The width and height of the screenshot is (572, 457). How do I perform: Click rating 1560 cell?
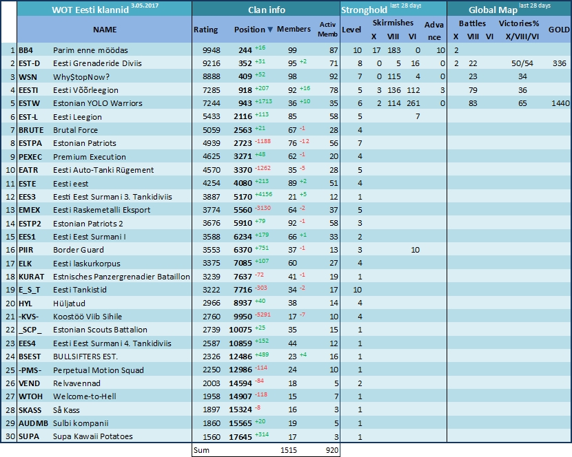212,436
